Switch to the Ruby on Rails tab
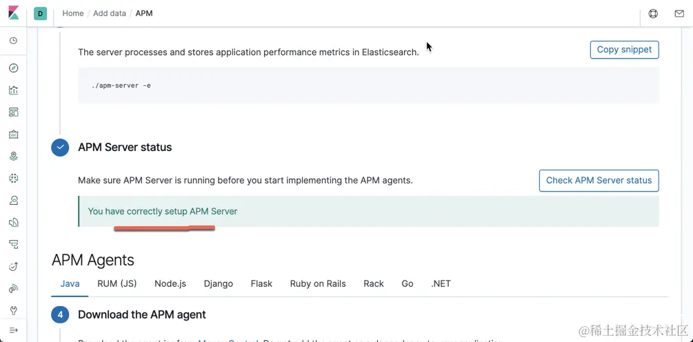 coord(318,283)
